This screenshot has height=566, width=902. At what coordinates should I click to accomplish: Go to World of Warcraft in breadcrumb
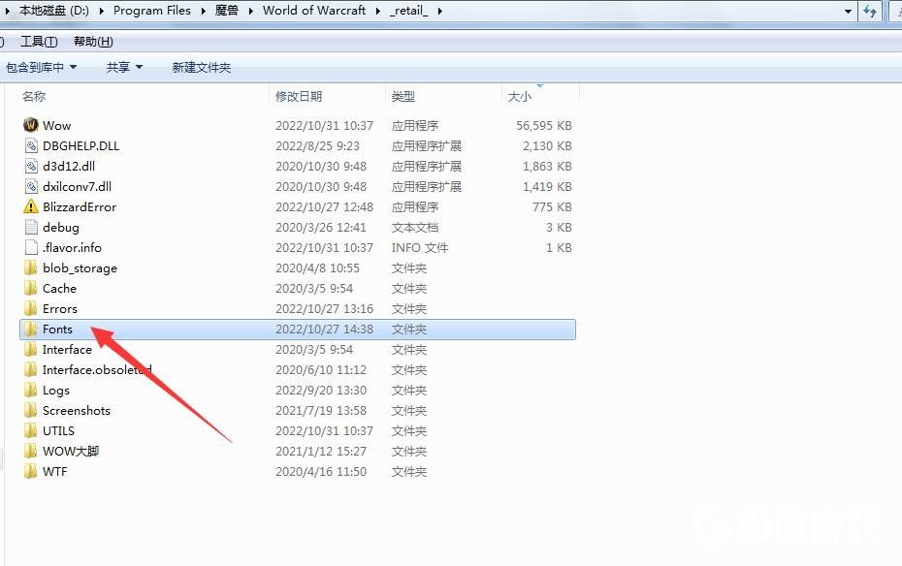314,11
